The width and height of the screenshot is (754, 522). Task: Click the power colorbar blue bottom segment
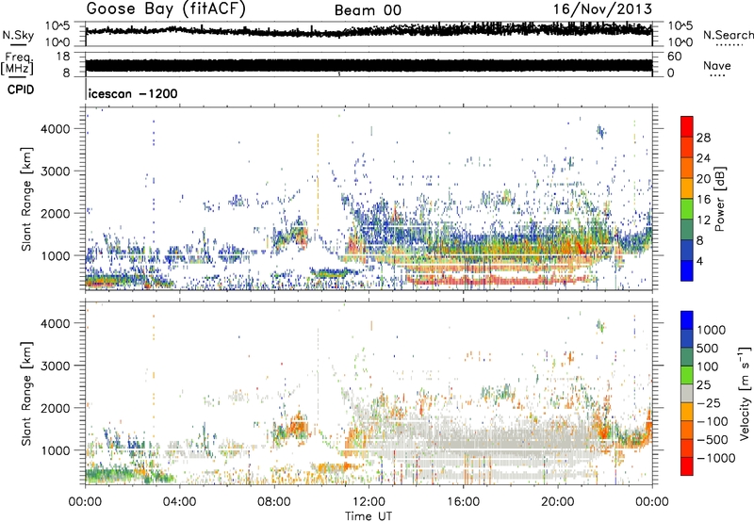[687, 270]
